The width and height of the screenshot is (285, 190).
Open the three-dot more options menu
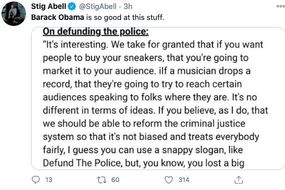280,6
